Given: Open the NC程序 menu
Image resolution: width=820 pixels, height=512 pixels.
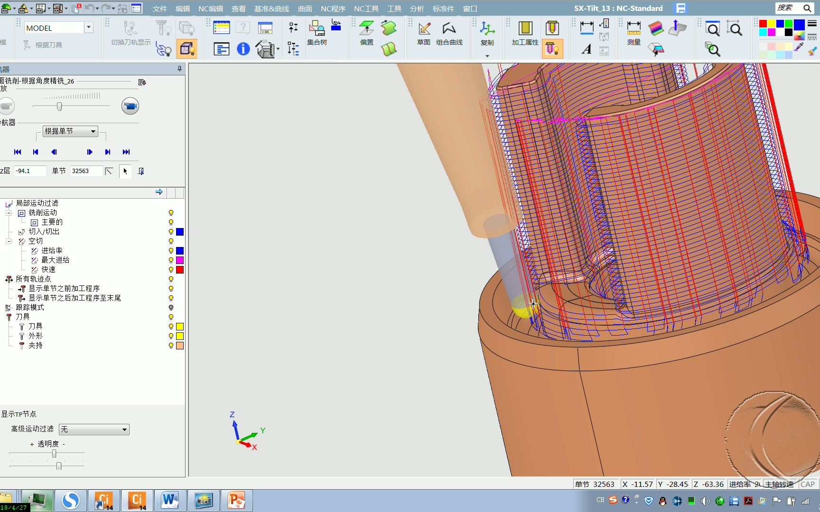Looking at the screenshot, I should 333,9.
